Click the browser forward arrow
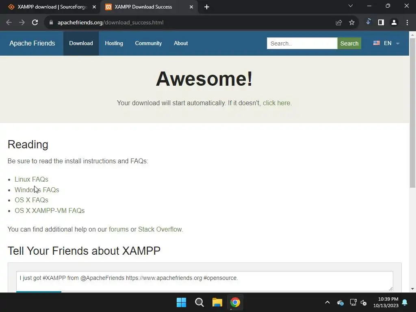416x312 pixels. (22, 23)
